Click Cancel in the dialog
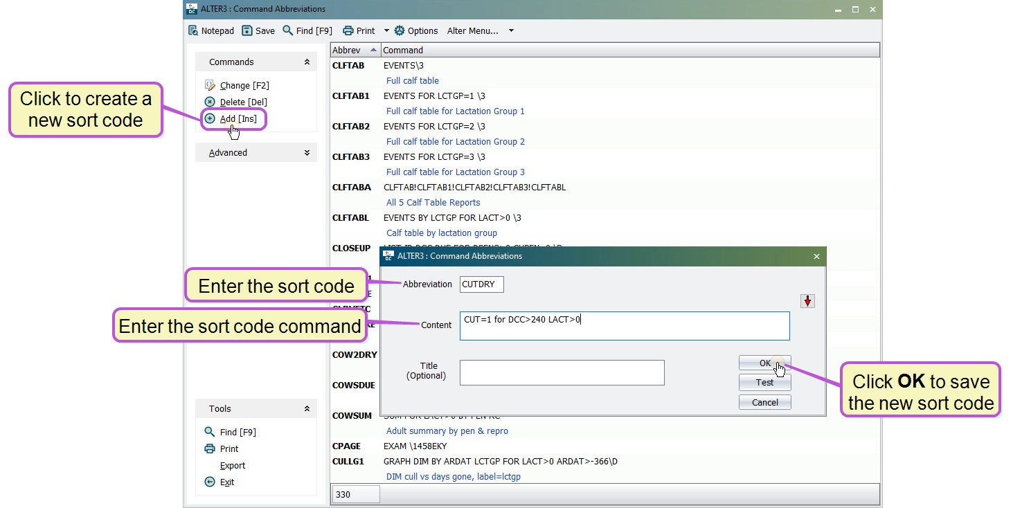The width and height of the screenshot is (1013, 508). (x=764, y=402)
